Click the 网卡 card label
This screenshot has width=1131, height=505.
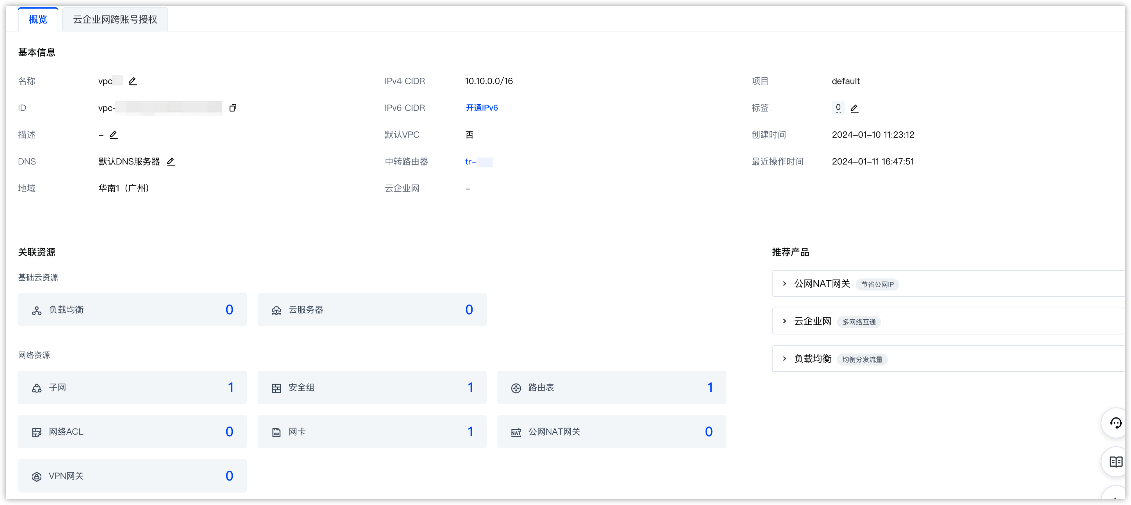pyautogui.click(x=297, y=432)
